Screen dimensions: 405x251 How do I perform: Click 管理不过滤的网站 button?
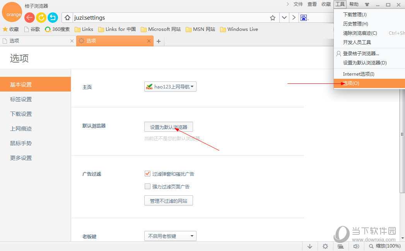168,200
